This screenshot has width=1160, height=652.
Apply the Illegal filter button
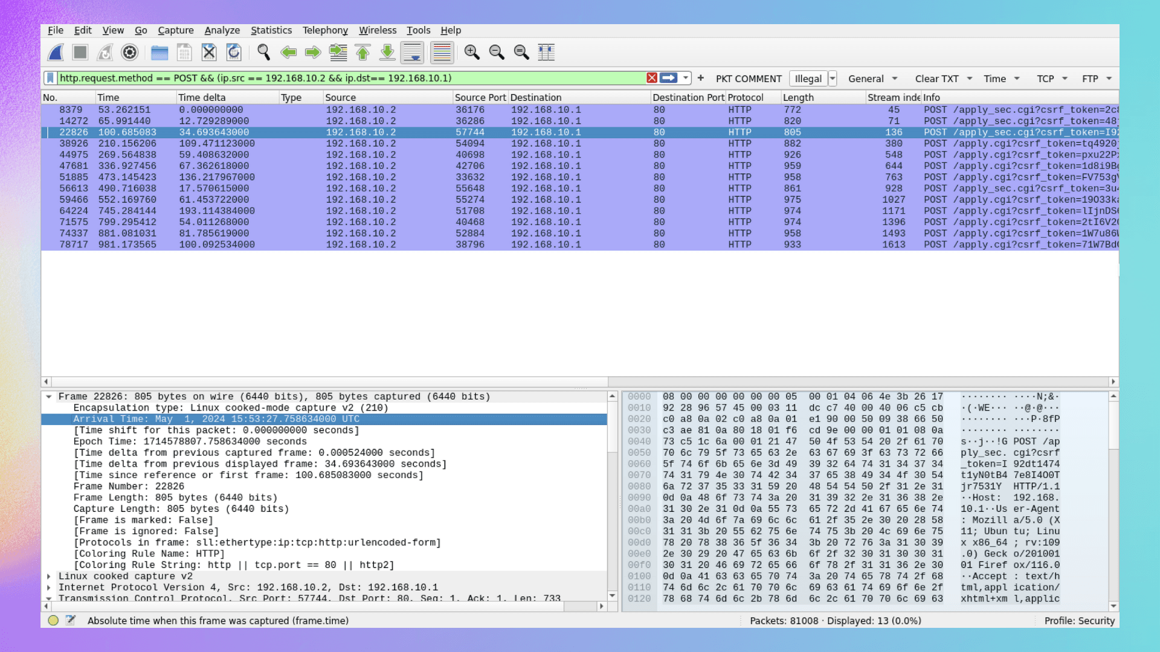click(x=808, y=78)
